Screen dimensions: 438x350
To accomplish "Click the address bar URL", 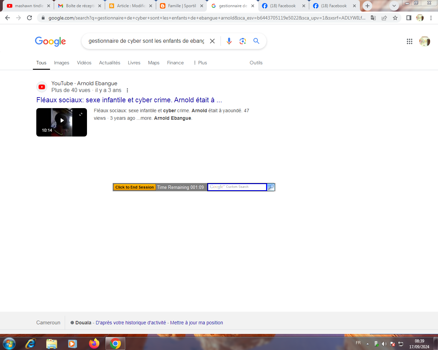I will pyautogui.click(x=207, y=18).
